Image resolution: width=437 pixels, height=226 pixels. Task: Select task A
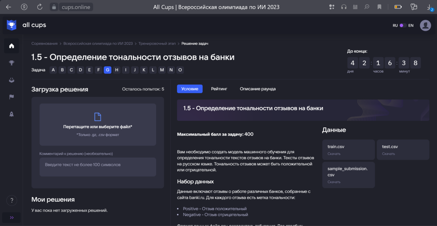click(53, 70)
